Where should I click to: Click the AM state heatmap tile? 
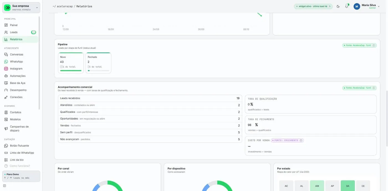317,186
